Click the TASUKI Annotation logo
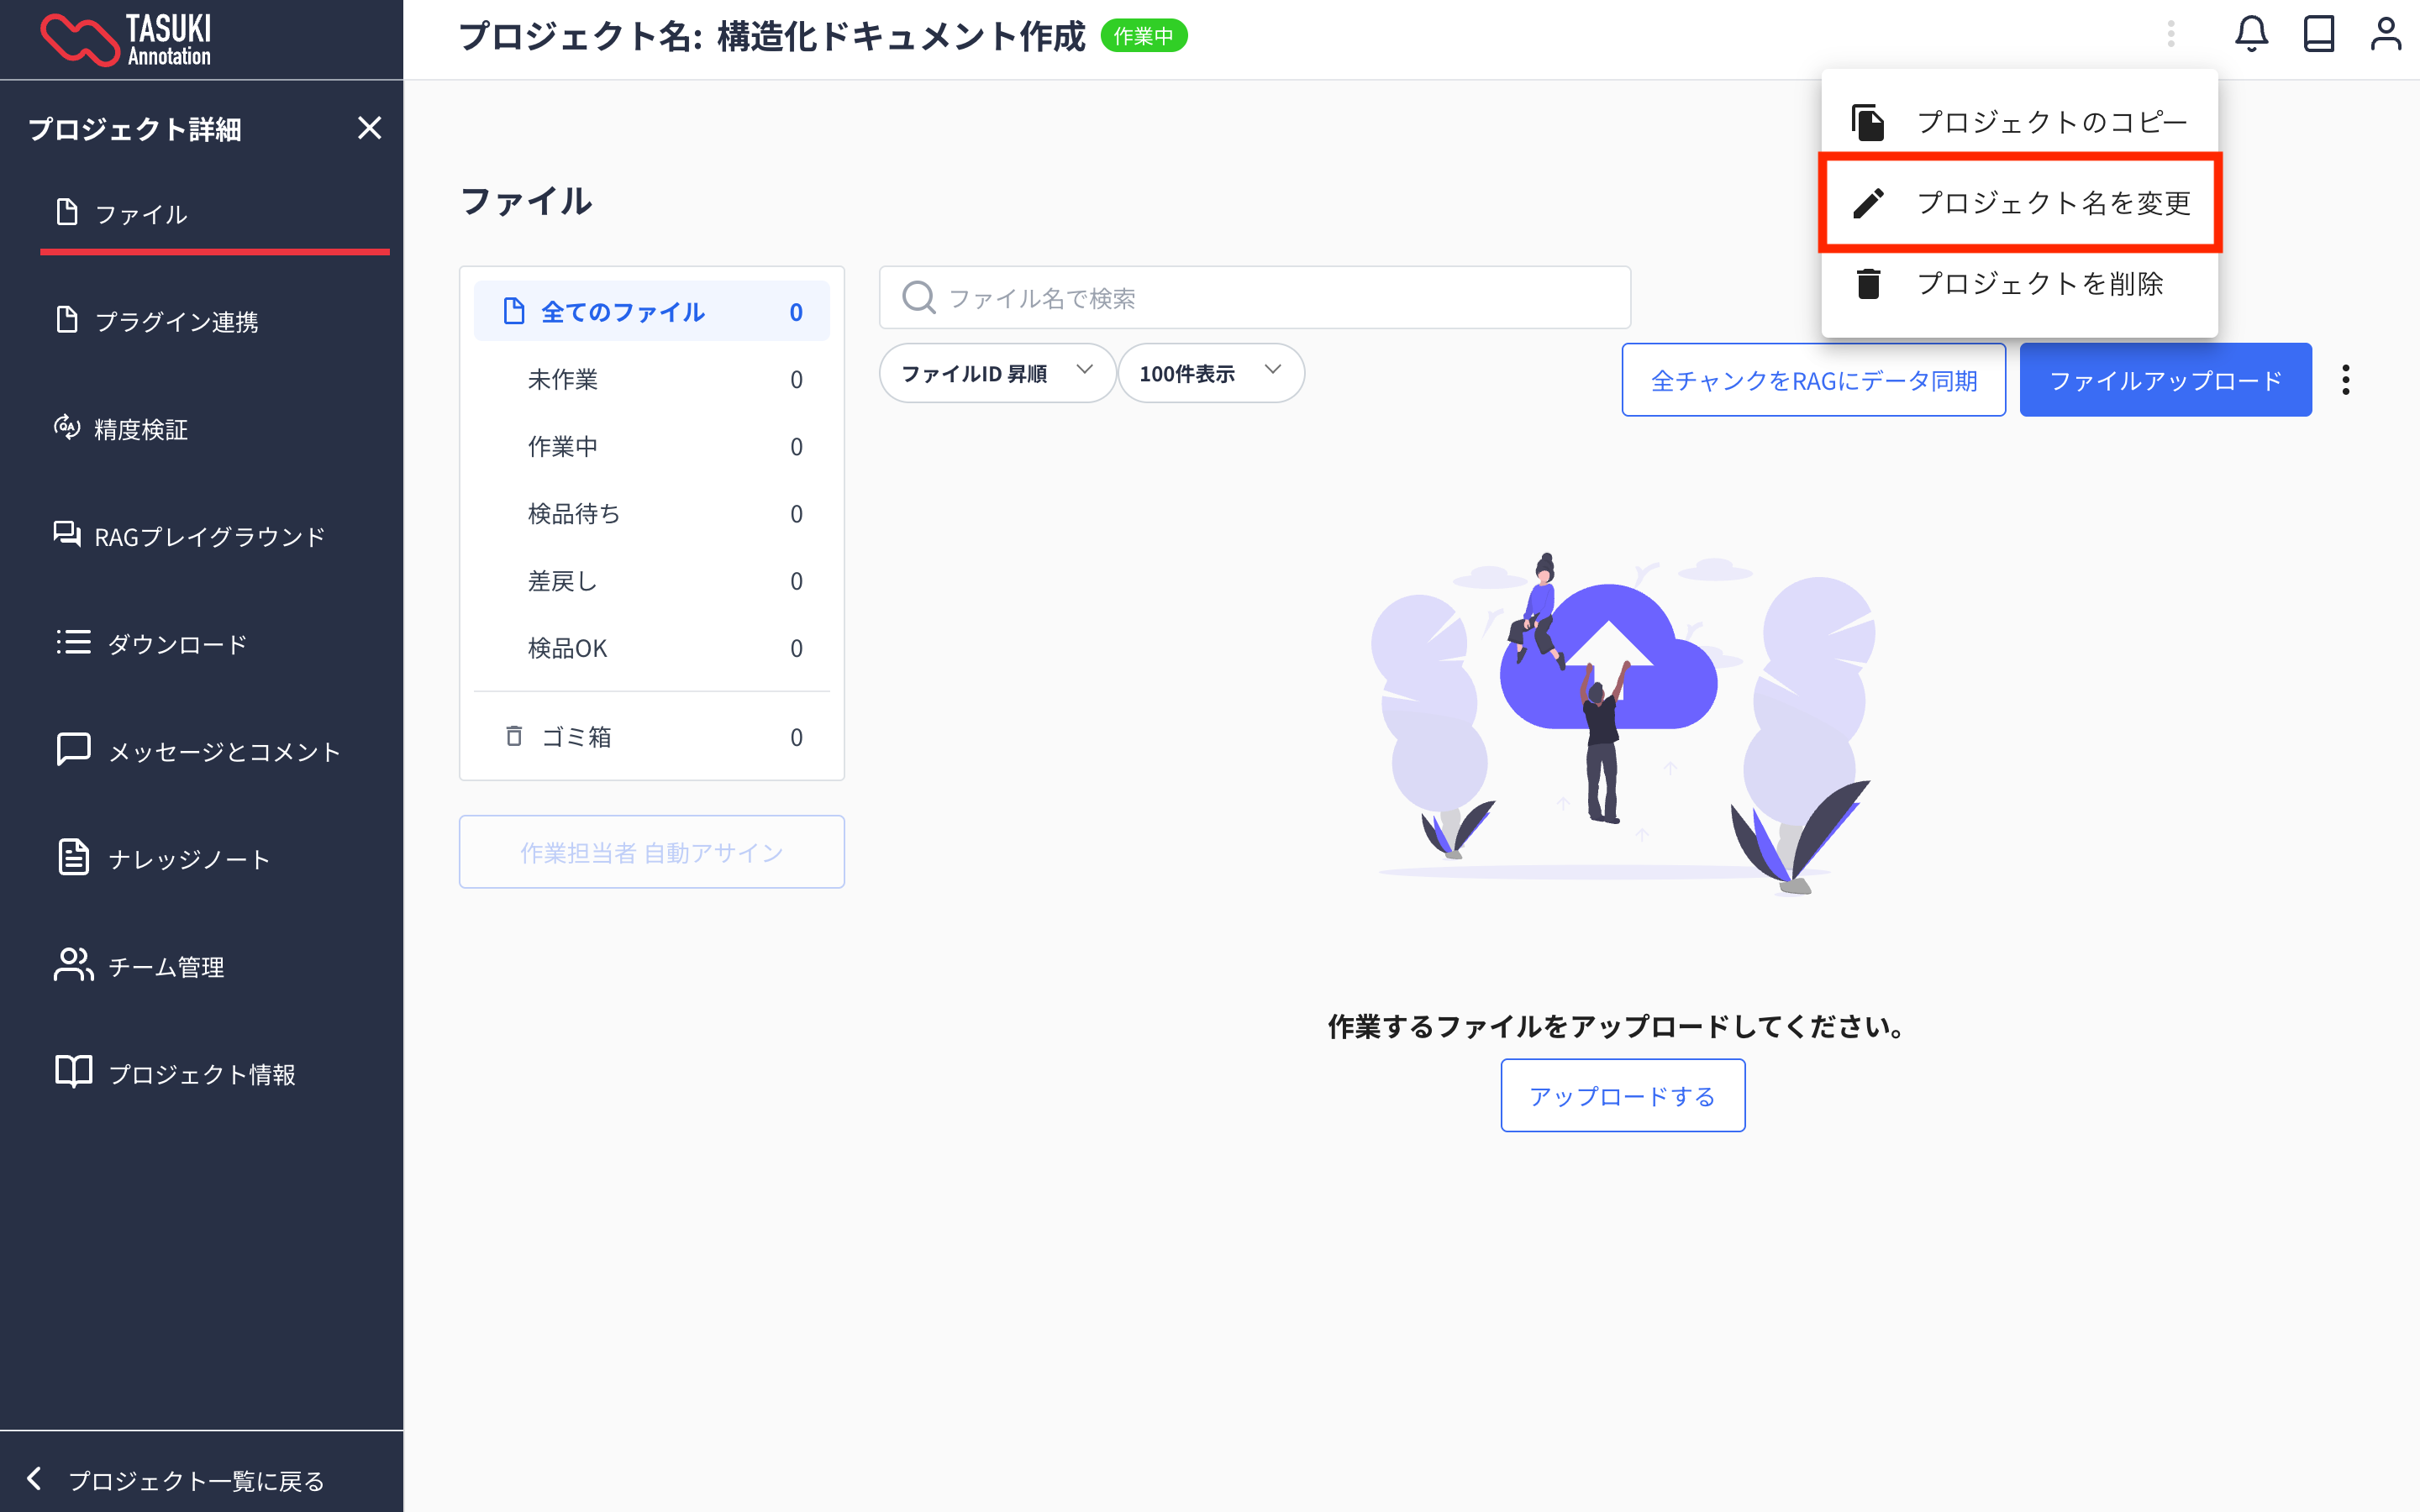 (x=127, y=40)
